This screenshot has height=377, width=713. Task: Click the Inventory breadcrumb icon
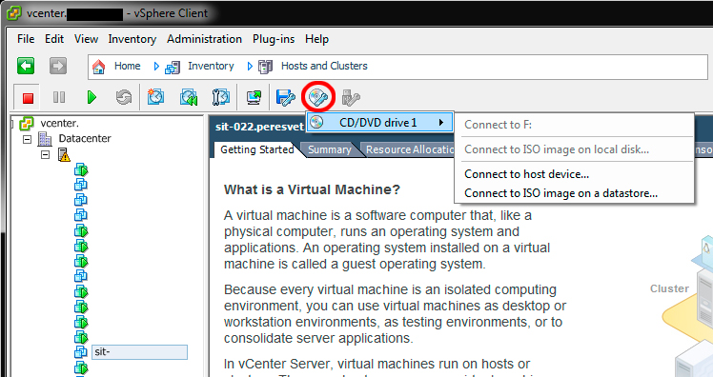click(x=173, y=68)
